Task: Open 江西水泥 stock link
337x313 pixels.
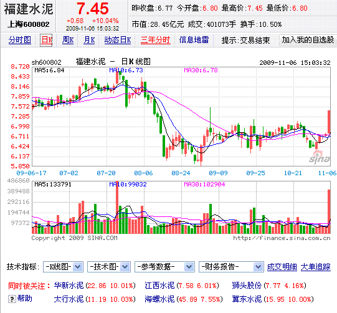Action: point(159,286)
